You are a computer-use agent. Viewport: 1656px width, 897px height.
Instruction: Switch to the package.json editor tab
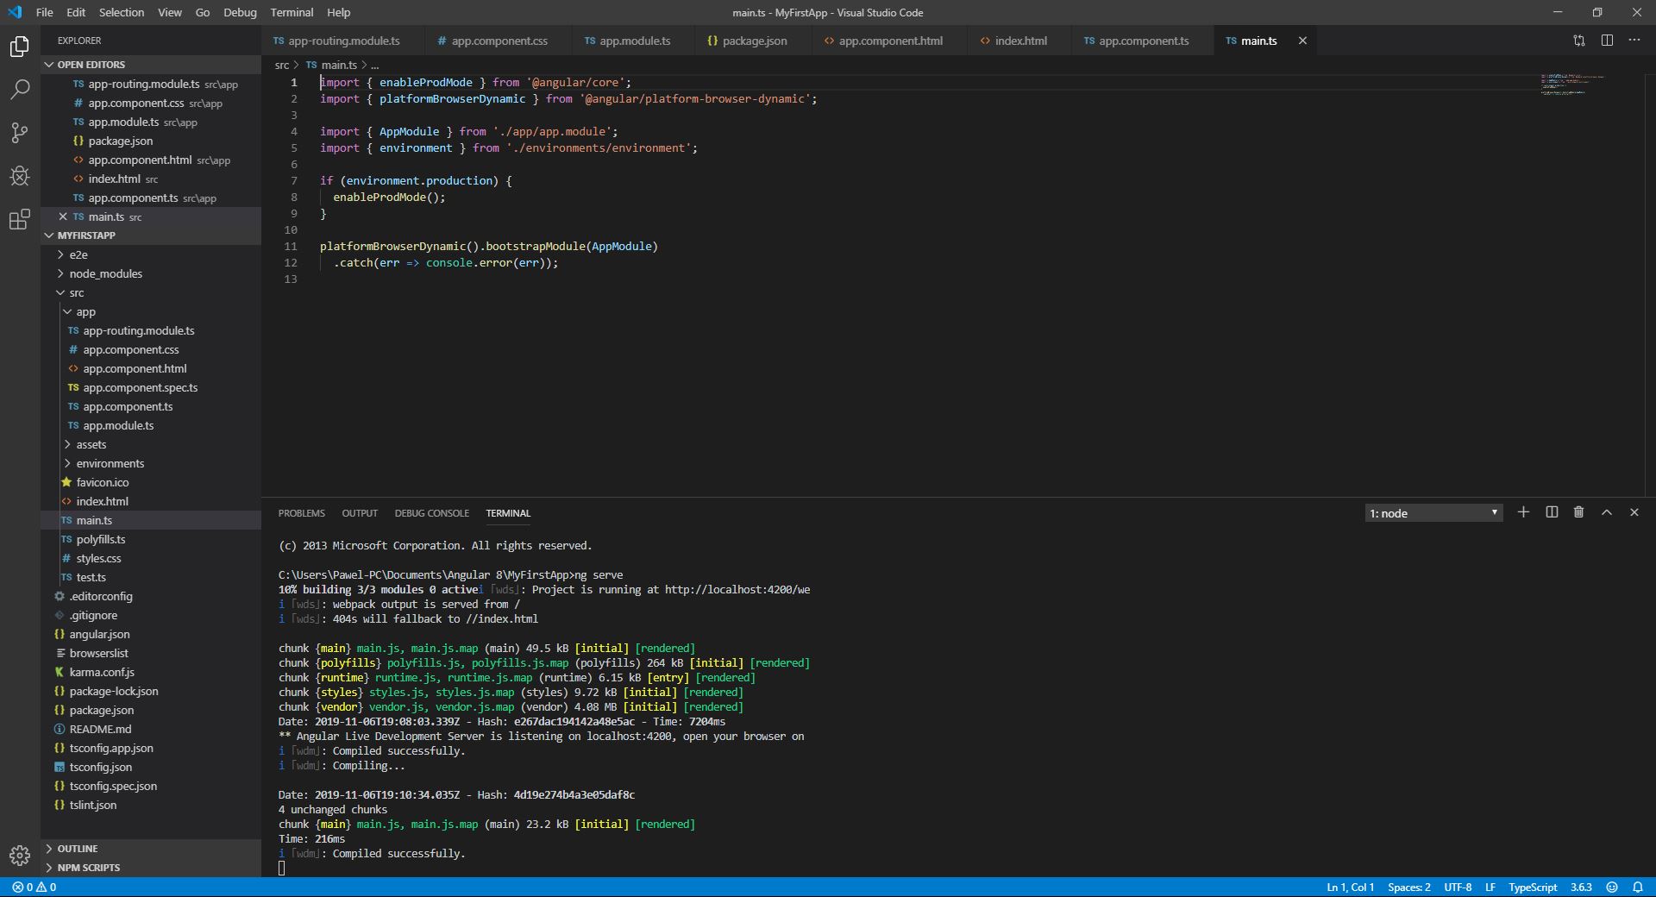click(x=753, y=41)
